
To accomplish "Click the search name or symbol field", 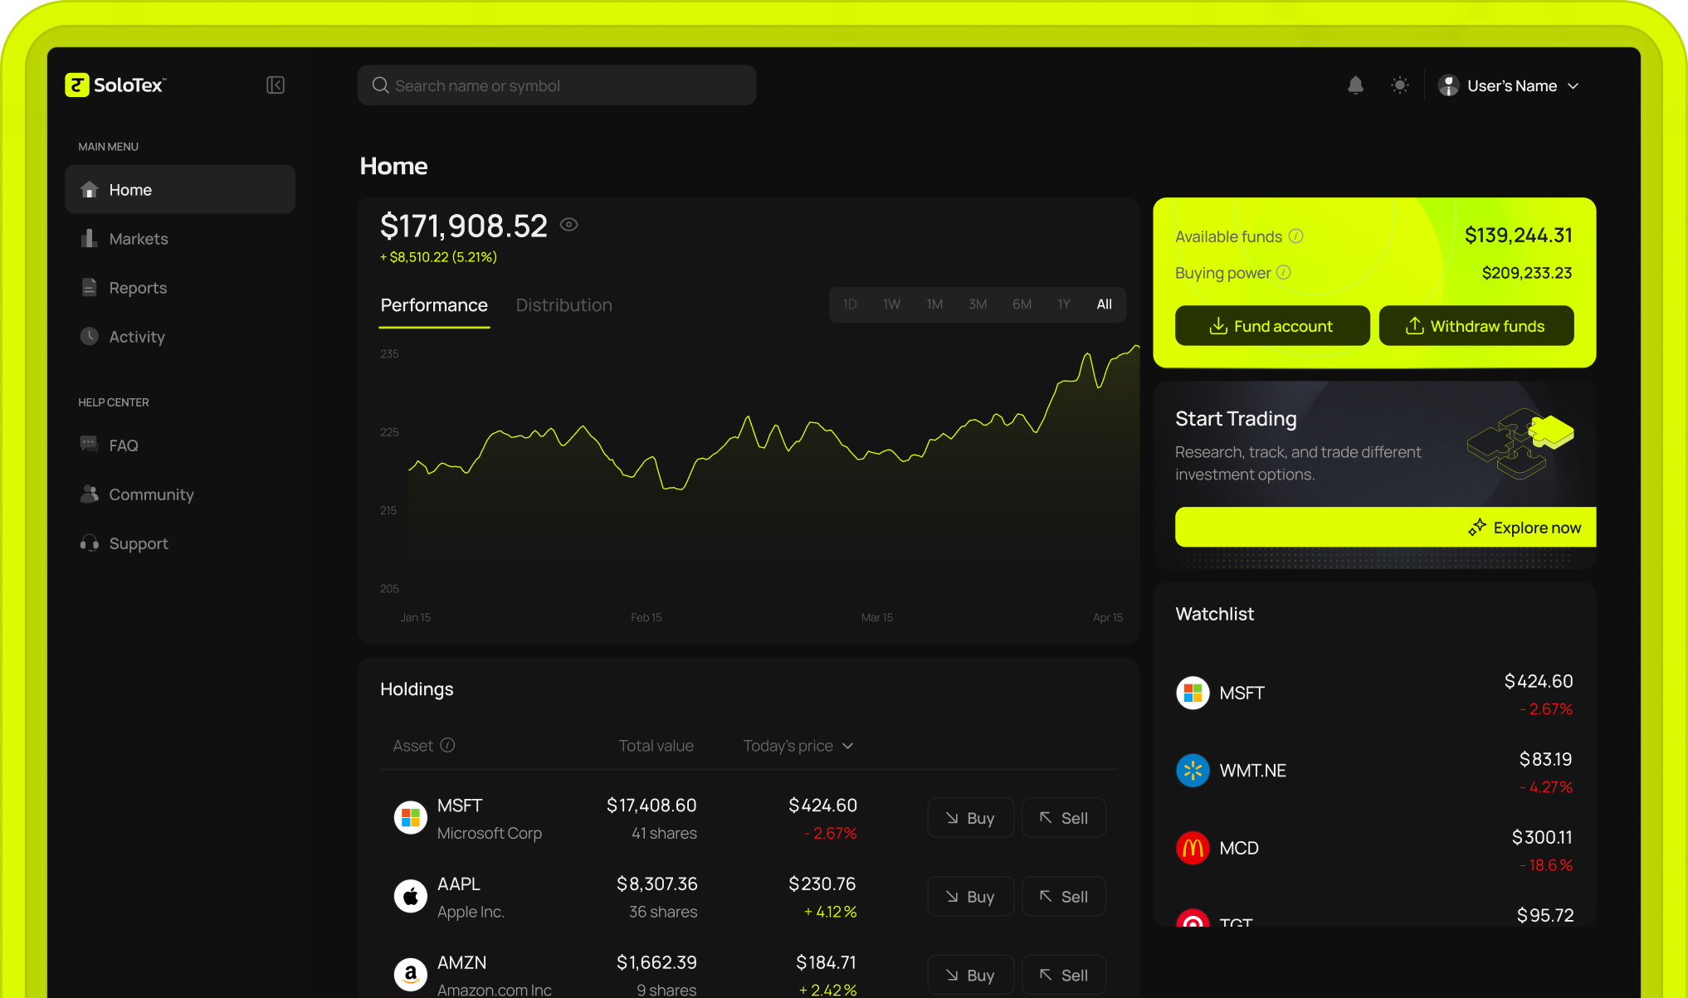I will (557, 85).
